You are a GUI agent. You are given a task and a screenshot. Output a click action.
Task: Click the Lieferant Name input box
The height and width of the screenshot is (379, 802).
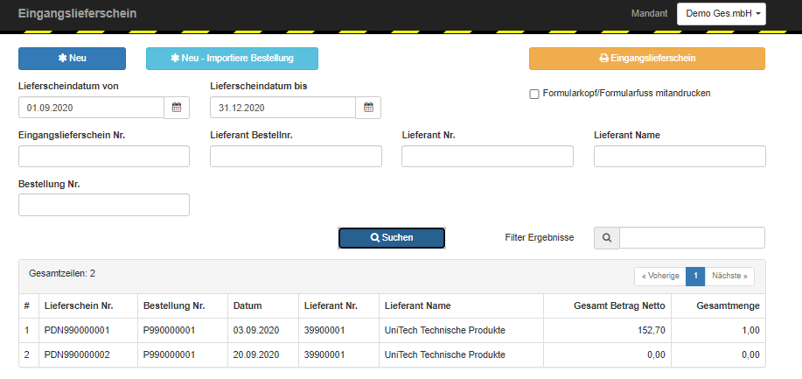point(680,156)
